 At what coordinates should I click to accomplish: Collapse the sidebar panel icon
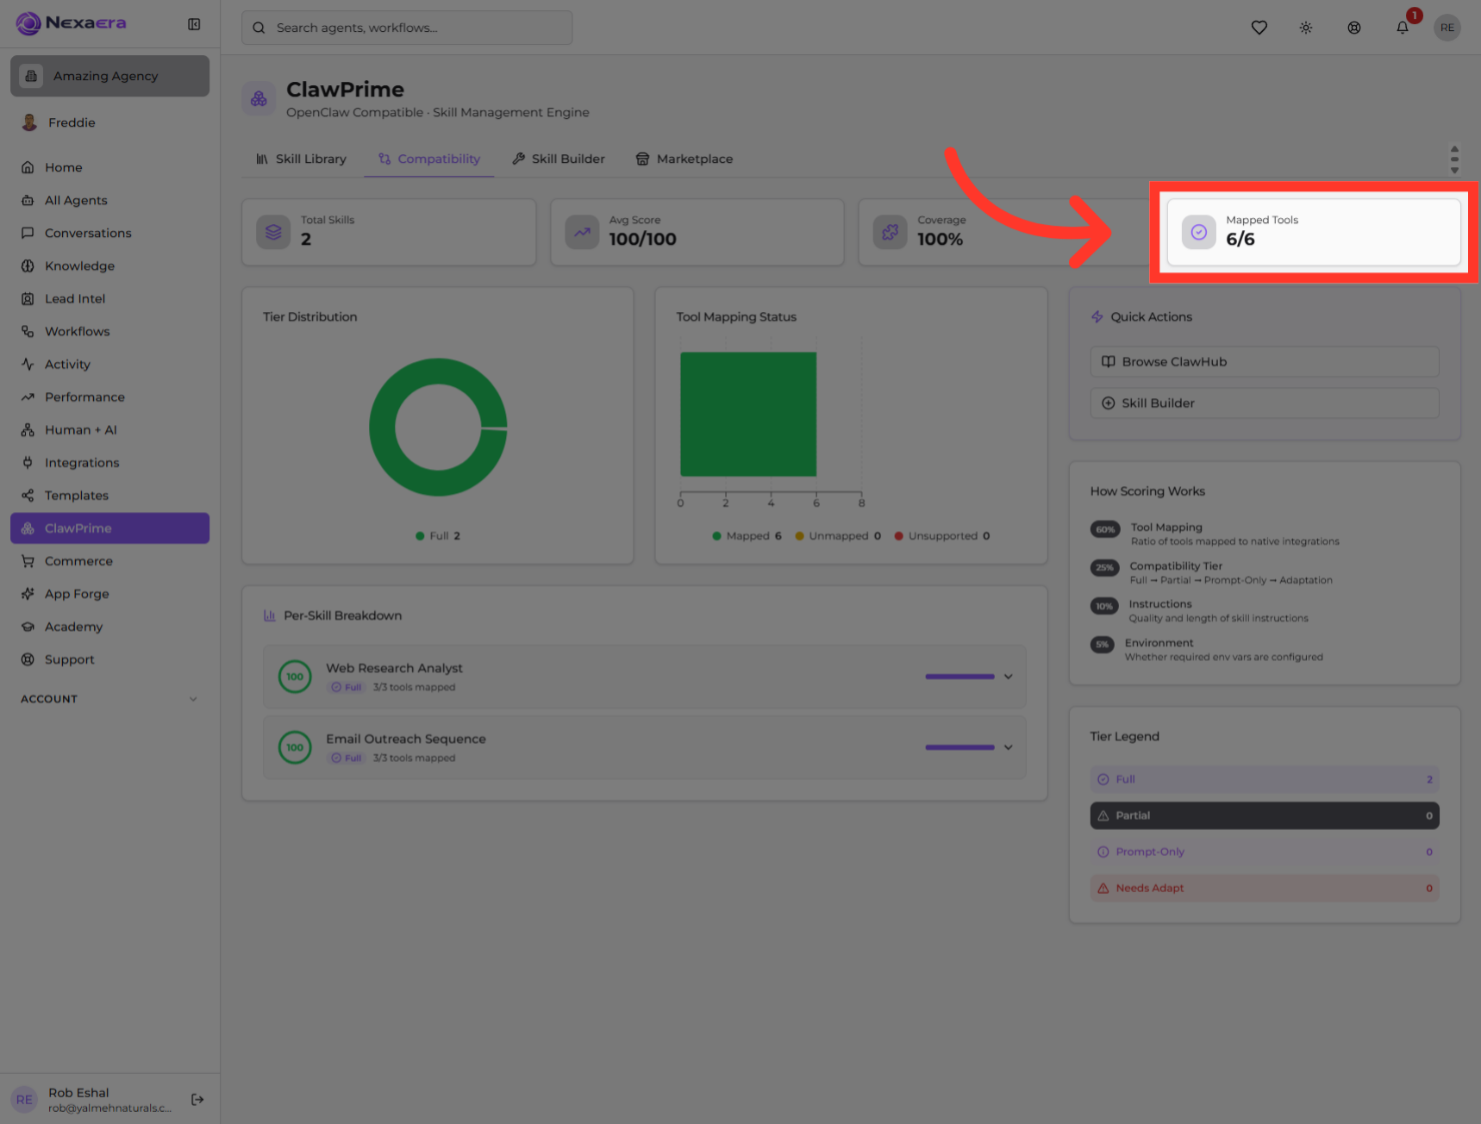point(194,24)
